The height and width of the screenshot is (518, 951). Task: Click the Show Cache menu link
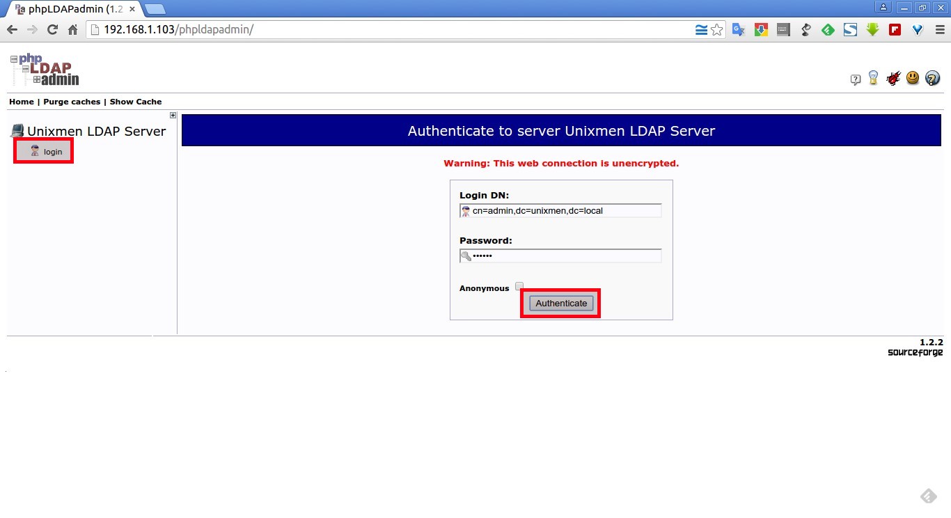(x=136, y=102)
